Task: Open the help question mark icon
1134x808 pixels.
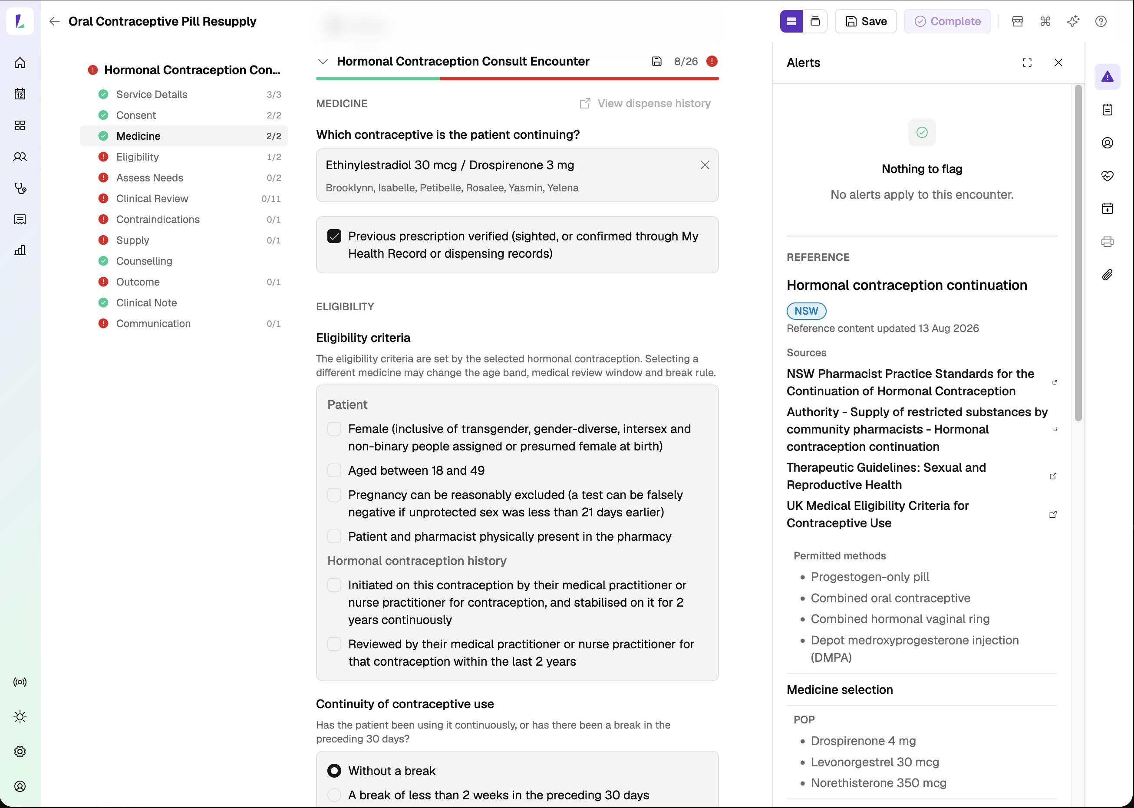Action: (1101, 21)
